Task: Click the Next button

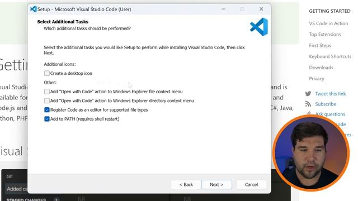Action: tap(216, 185)
